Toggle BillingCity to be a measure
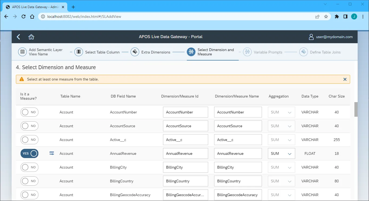The image size is (369, 201). (x=29, y=167)
